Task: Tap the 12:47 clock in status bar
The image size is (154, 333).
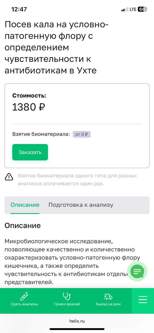Action: click(19, 9)
